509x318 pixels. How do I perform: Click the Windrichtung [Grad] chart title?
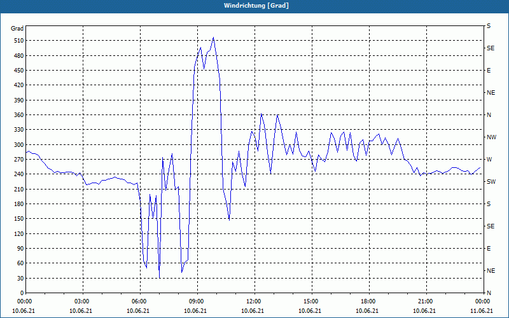(x=256, y=6)
